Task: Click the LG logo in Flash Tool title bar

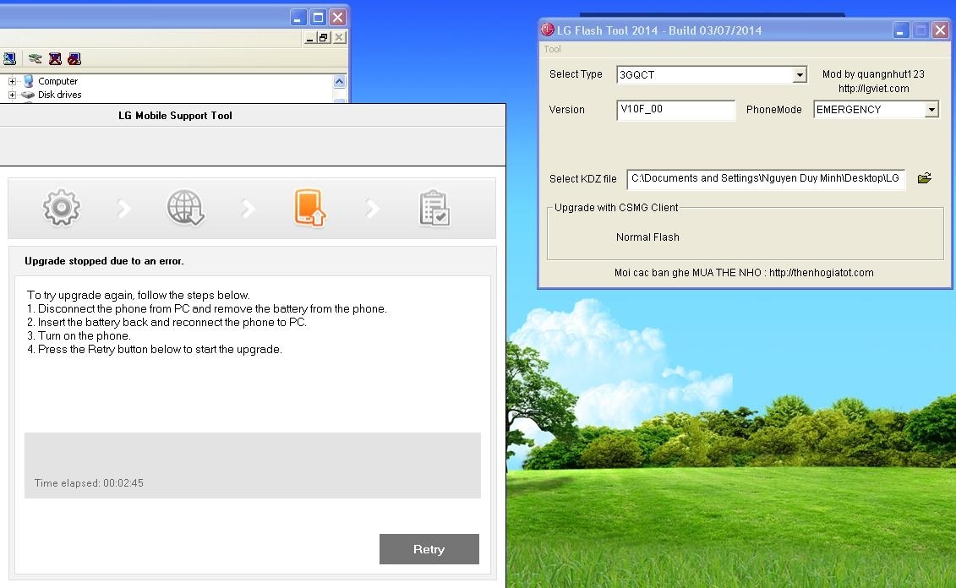Action: click(548, 30)
